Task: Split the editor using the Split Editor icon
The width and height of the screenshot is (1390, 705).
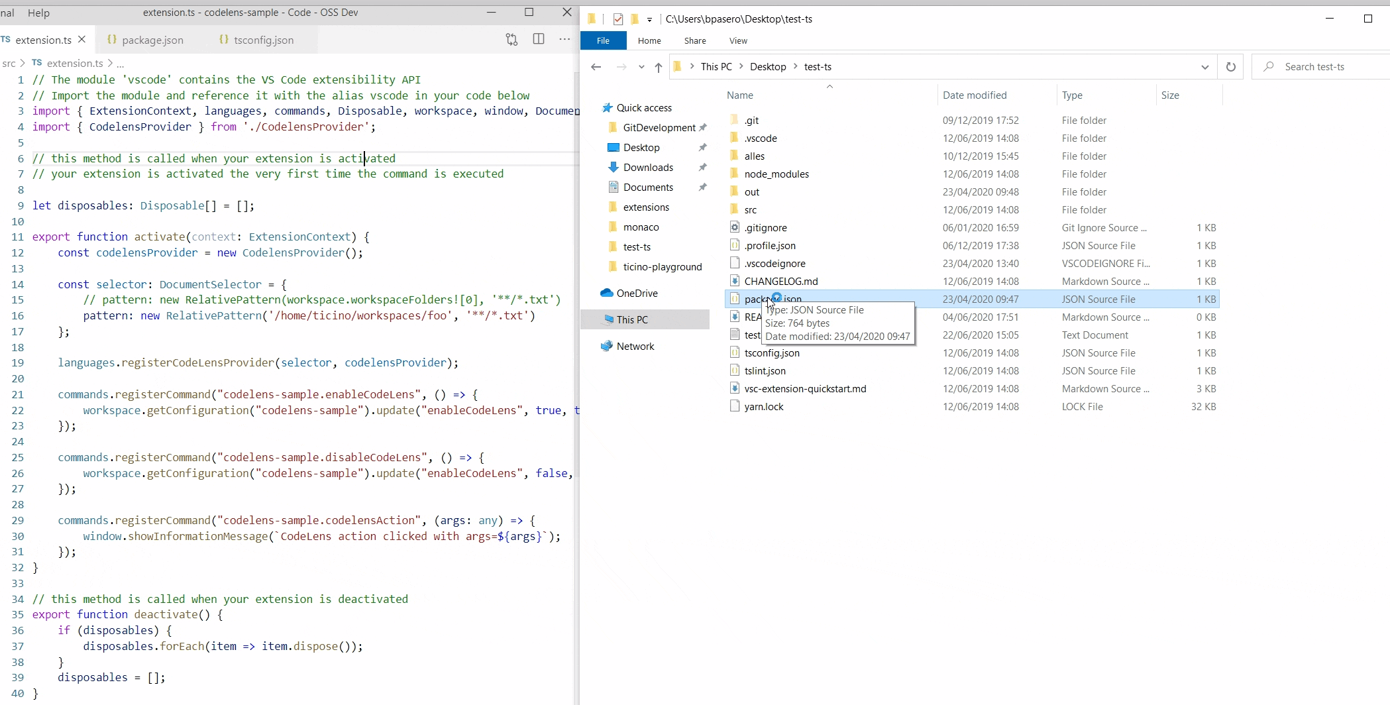Action: pyautogui.click(x=539, y=40)
